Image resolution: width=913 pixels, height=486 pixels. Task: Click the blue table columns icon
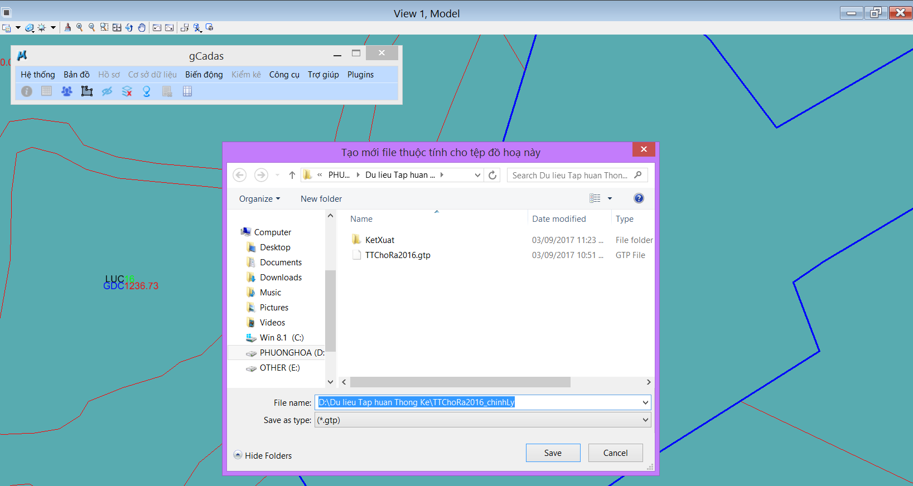(x=187, y=91)
